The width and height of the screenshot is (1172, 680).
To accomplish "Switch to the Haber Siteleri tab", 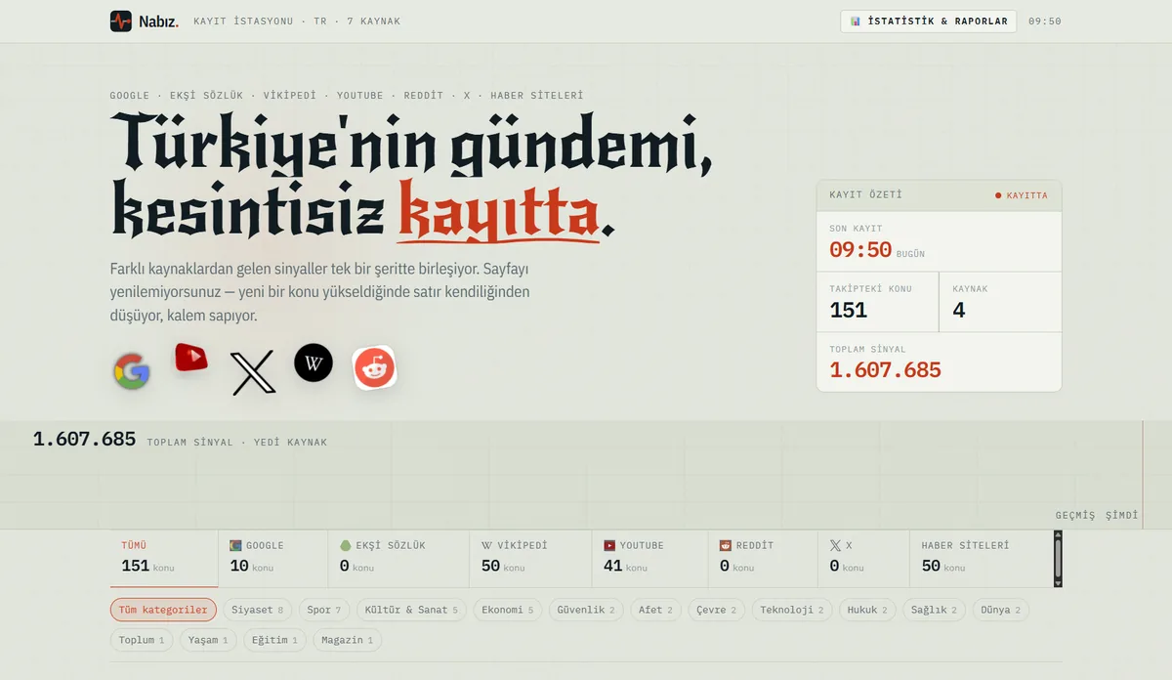I will pyautogui.click(x=982, y=558).
